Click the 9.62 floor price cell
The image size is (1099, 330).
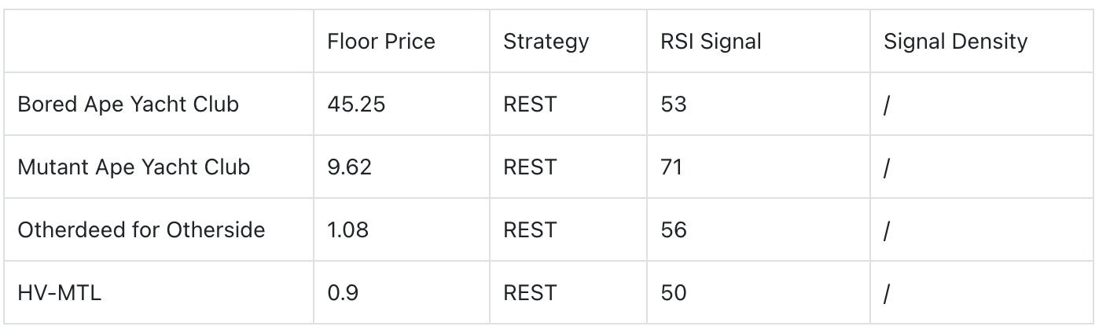(x=348, y=167)
